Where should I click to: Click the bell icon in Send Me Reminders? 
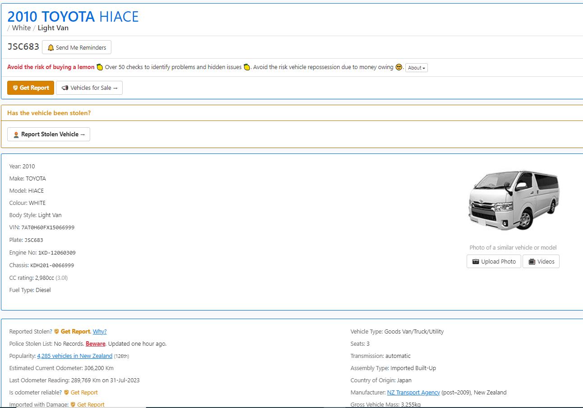click(50, 48)
